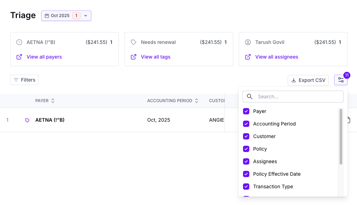Focus the column Search field
357x205 pixels.
(x=293, y=97)
